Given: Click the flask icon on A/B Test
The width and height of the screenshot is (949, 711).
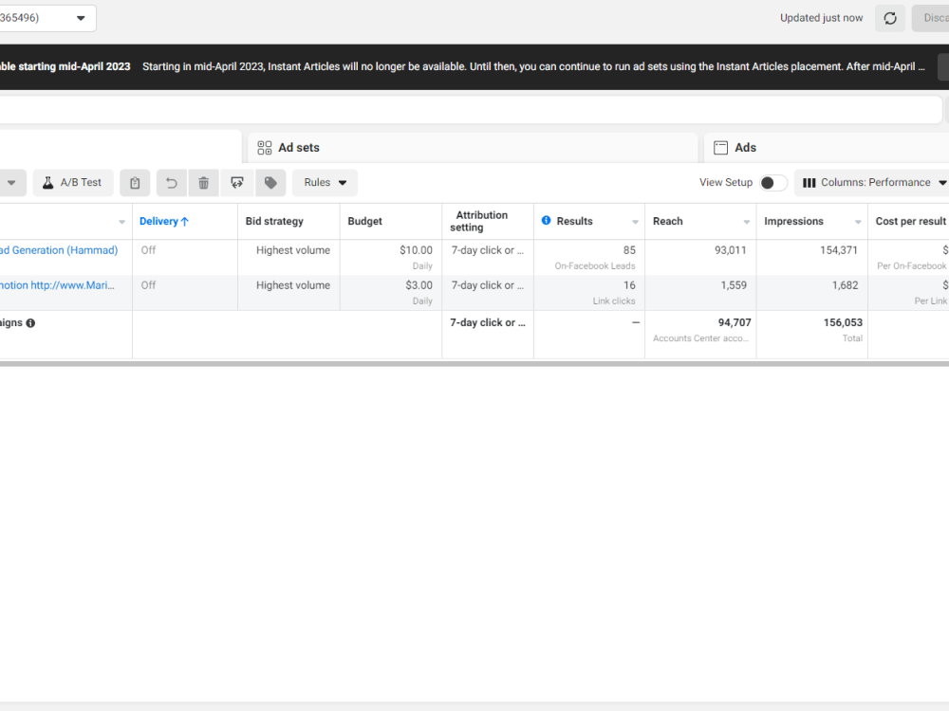Looking at the screenshot, I should coord(47,183).
